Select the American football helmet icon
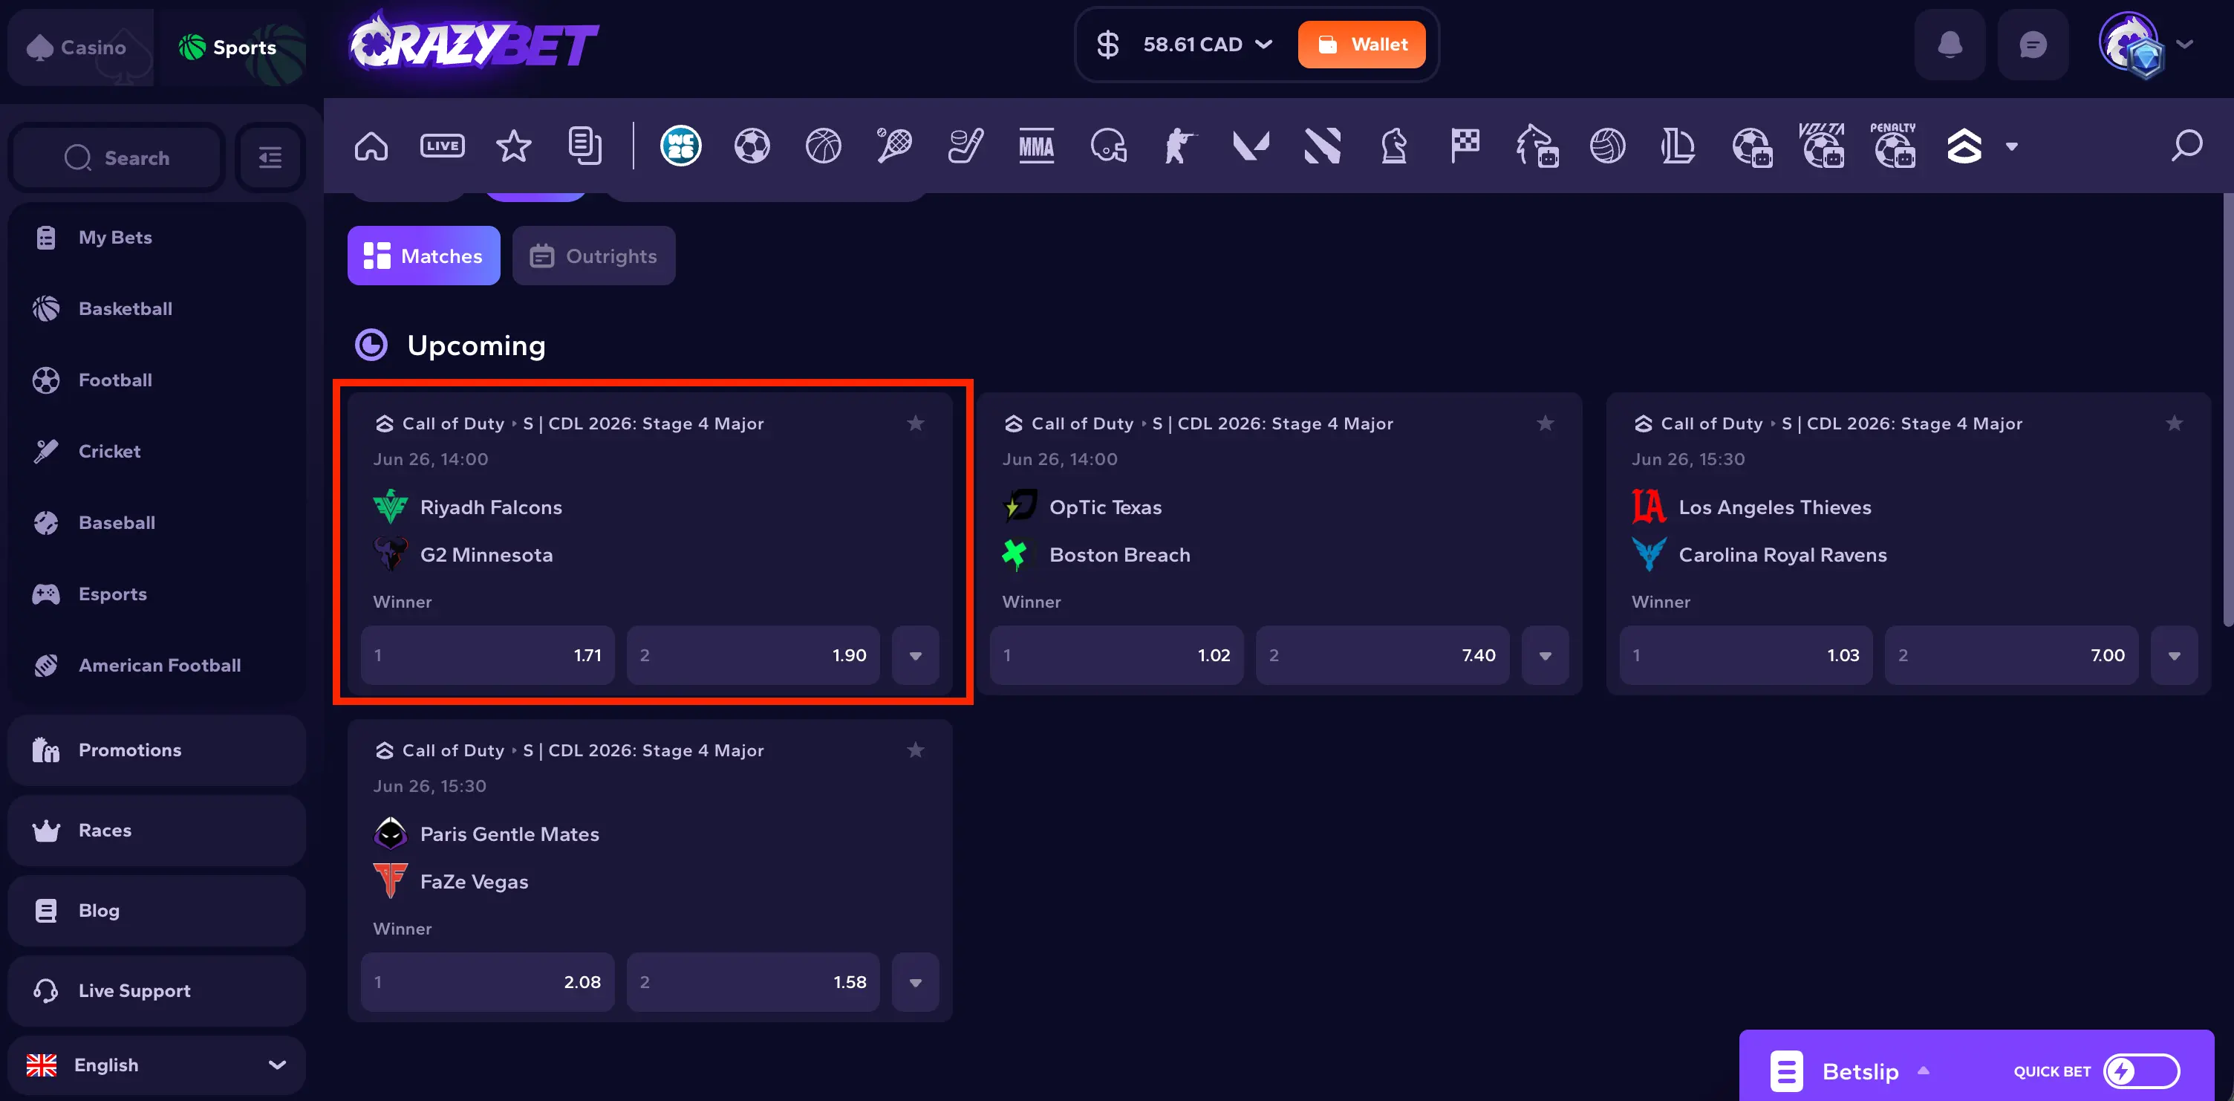This screenshot has width=2234, height=1101. click(1108, 146)
